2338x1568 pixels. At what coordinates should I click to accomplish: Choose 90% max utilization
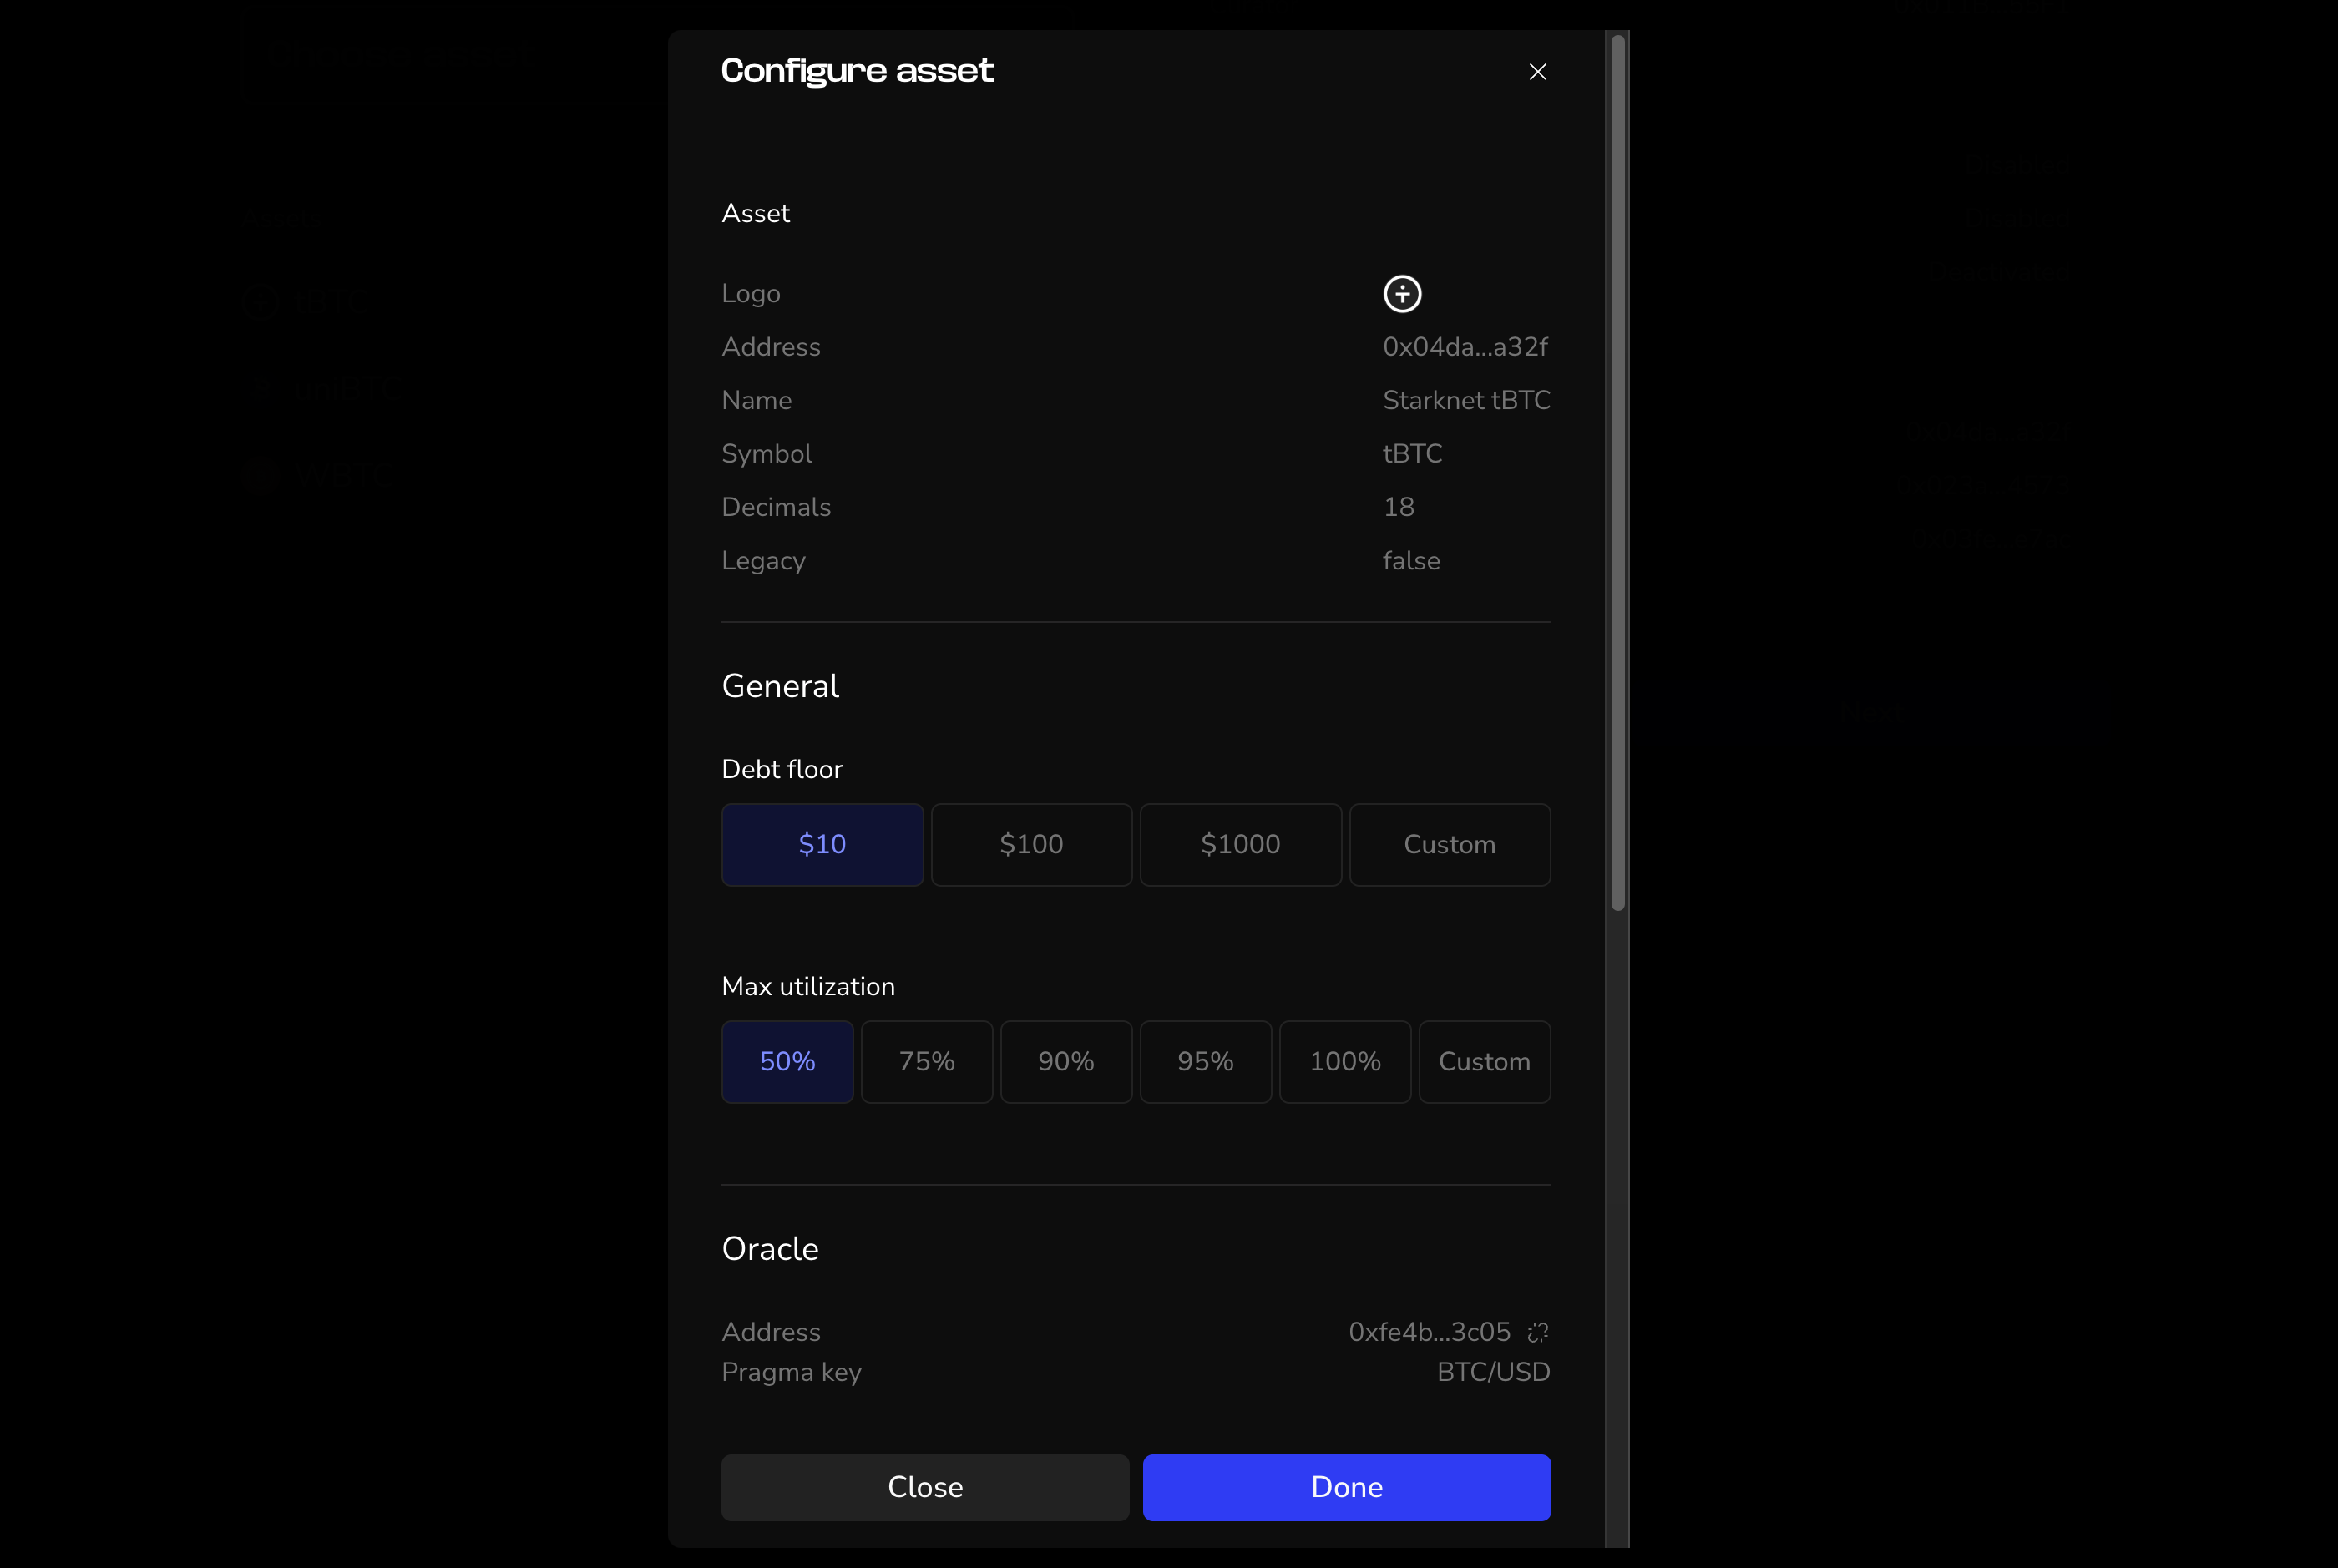[x=1066, y=1061]
